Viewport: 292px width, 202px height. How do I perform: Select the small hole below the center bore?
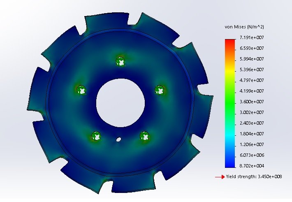pos(118,139)
